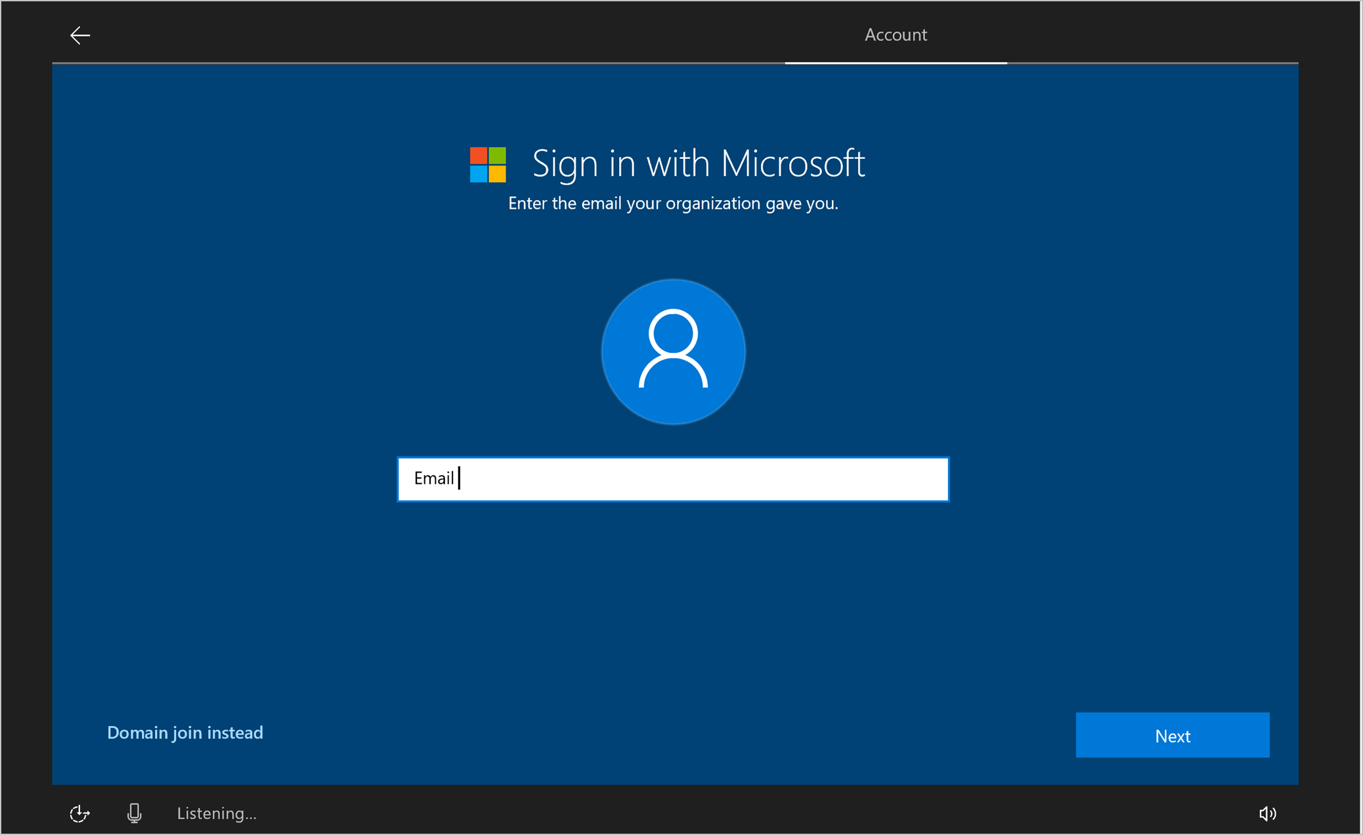Go back with the left arrow
The height and width of the screenshot is (835, 1363).
[x=80, y=35]
